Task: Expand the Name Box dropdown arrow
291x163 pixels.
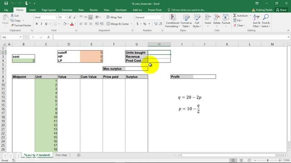Action: point(20,37)
